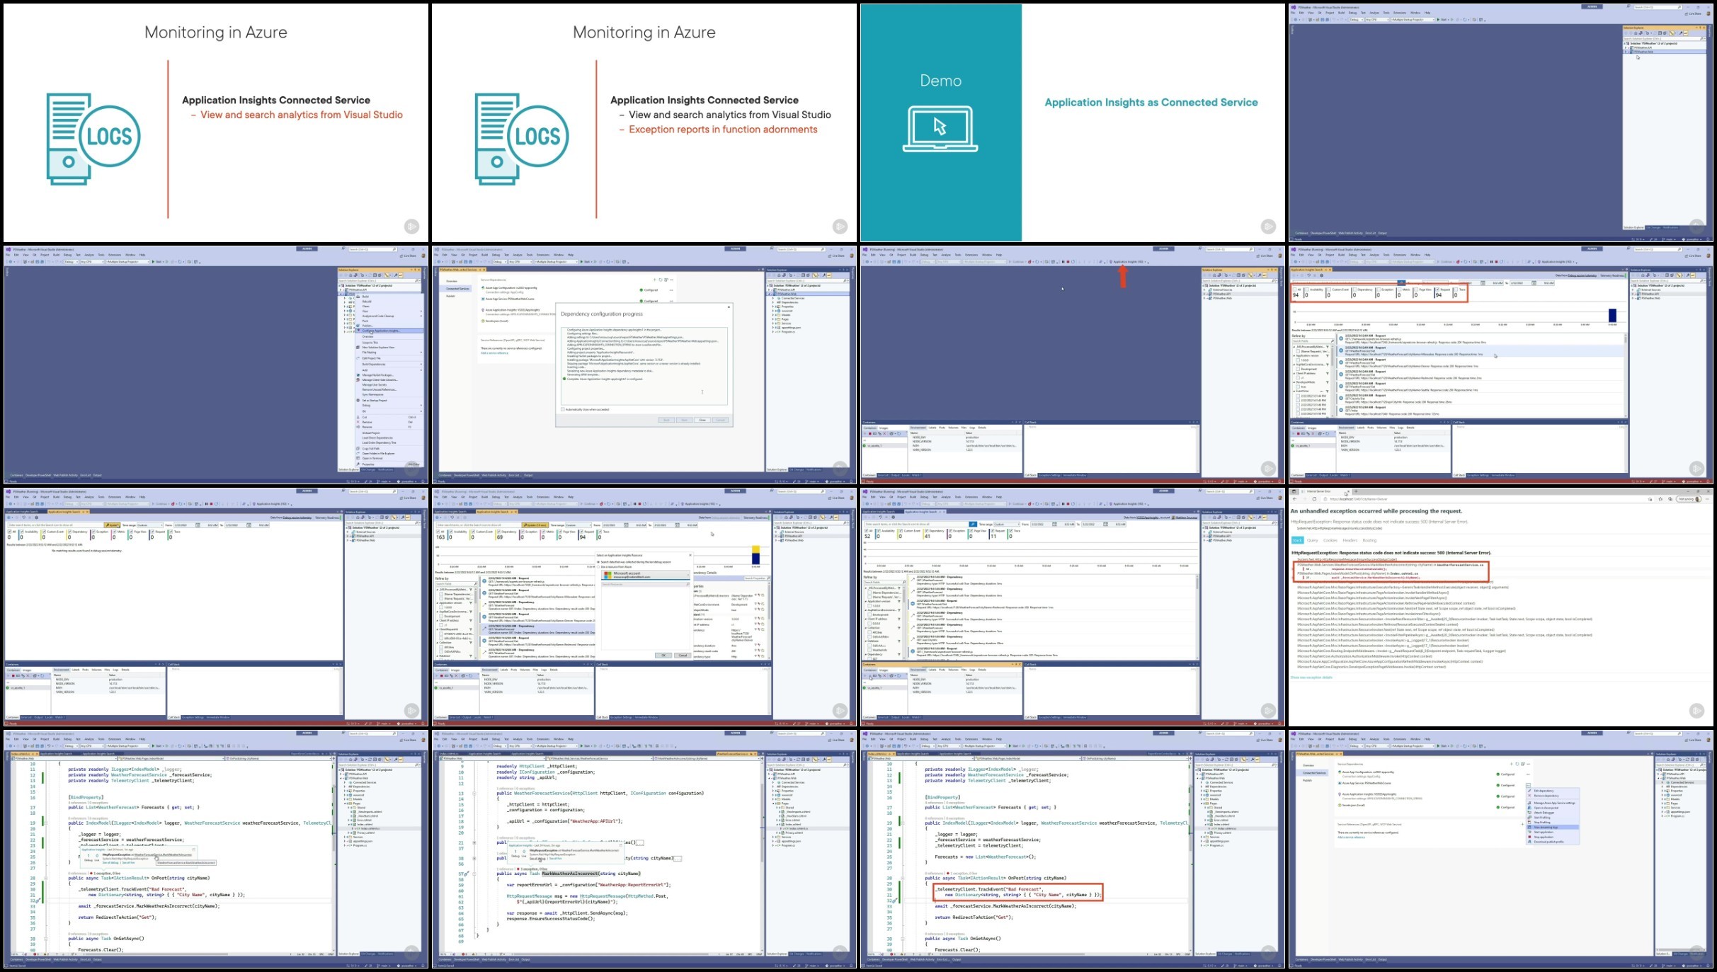Expand the Add submenu in the project context menu
This screenshot has width=1717, height=972.
[388, 370]
